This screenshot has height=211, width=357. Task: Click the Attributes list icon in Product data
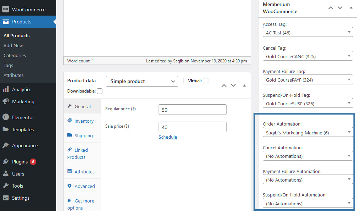(70, 171)
